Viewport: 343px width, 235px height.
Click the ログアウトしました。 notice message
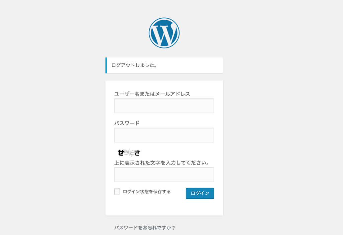(134, 65)
